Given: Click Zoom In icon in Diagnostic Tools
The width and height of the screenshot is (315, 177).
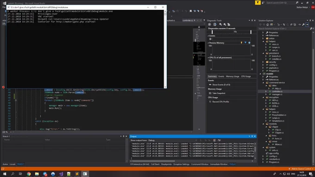Looking at the screenshot, I should coord(220,24).
